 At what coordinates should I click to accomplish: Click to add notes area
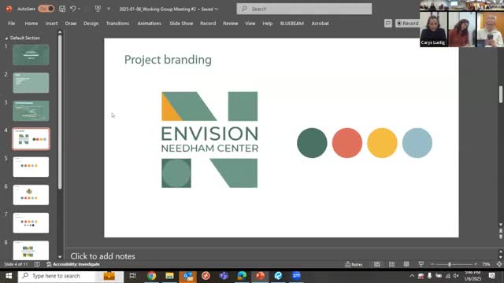click(102, 256)
